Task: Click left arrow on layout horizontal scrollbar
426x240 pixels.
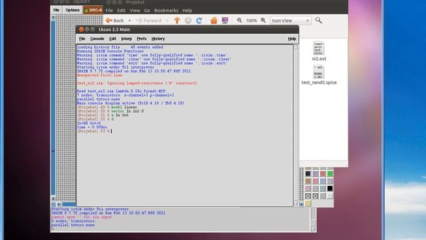Action: 59,205
